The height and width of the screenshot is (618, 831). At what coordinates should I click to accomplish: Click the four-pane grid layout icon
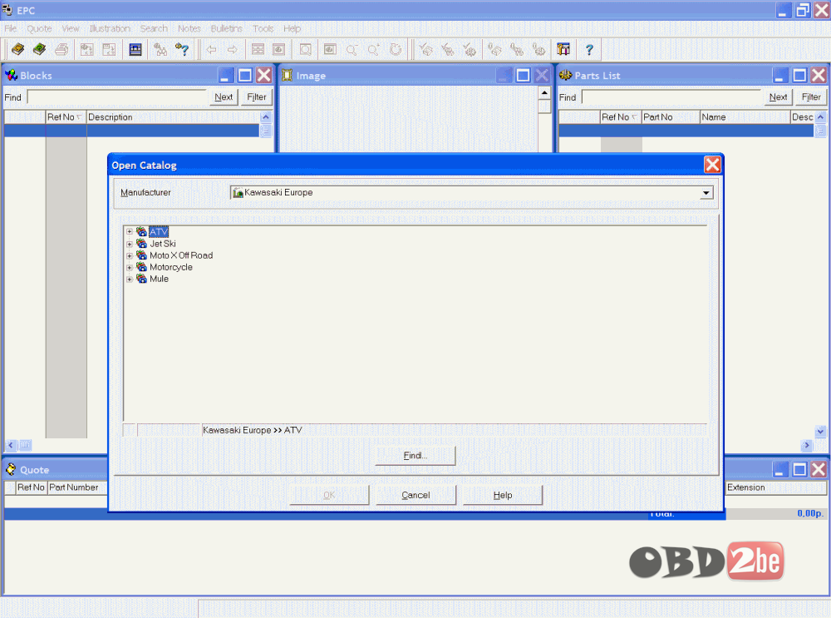coord(258,49)
